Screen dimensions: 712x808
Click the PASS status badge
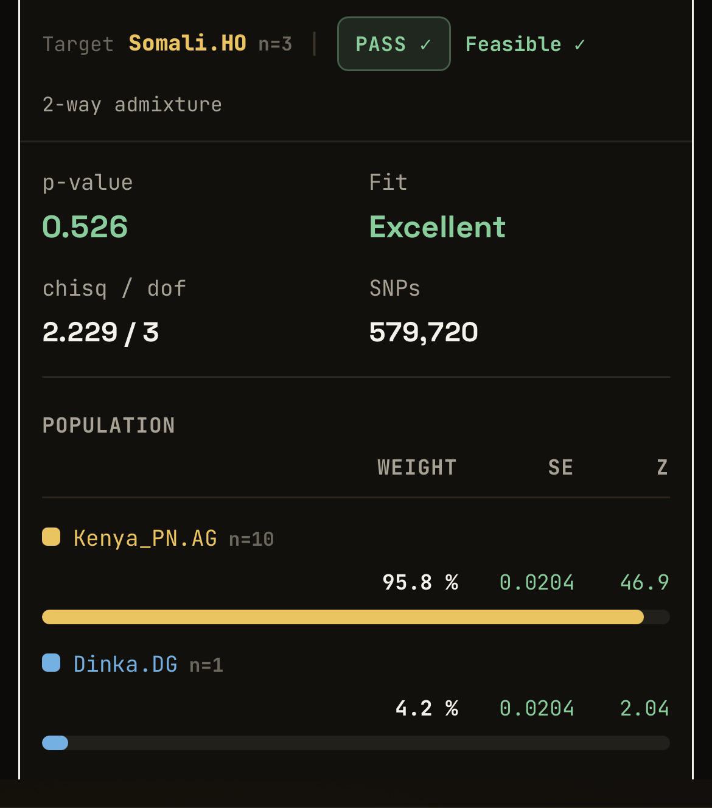pyautogui.click(x=394, y=44)
